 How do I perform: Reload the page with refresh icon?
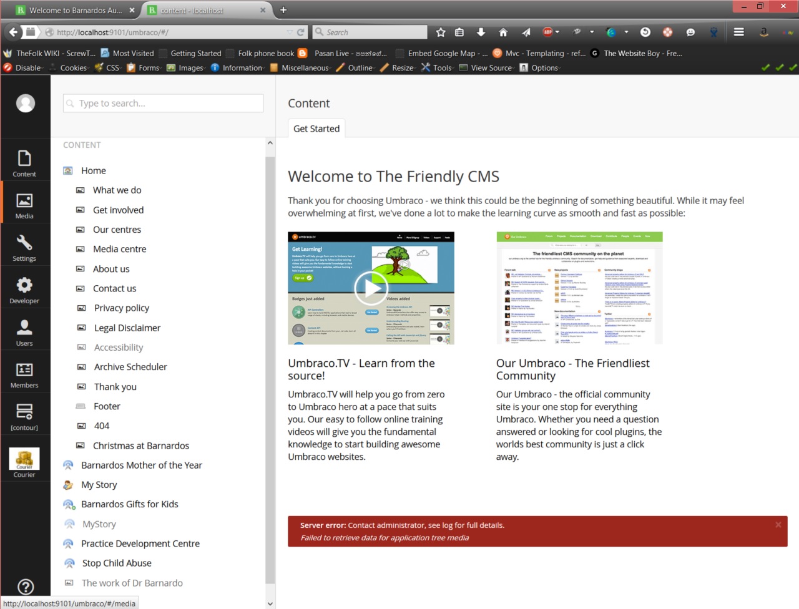tap(301, 32)
